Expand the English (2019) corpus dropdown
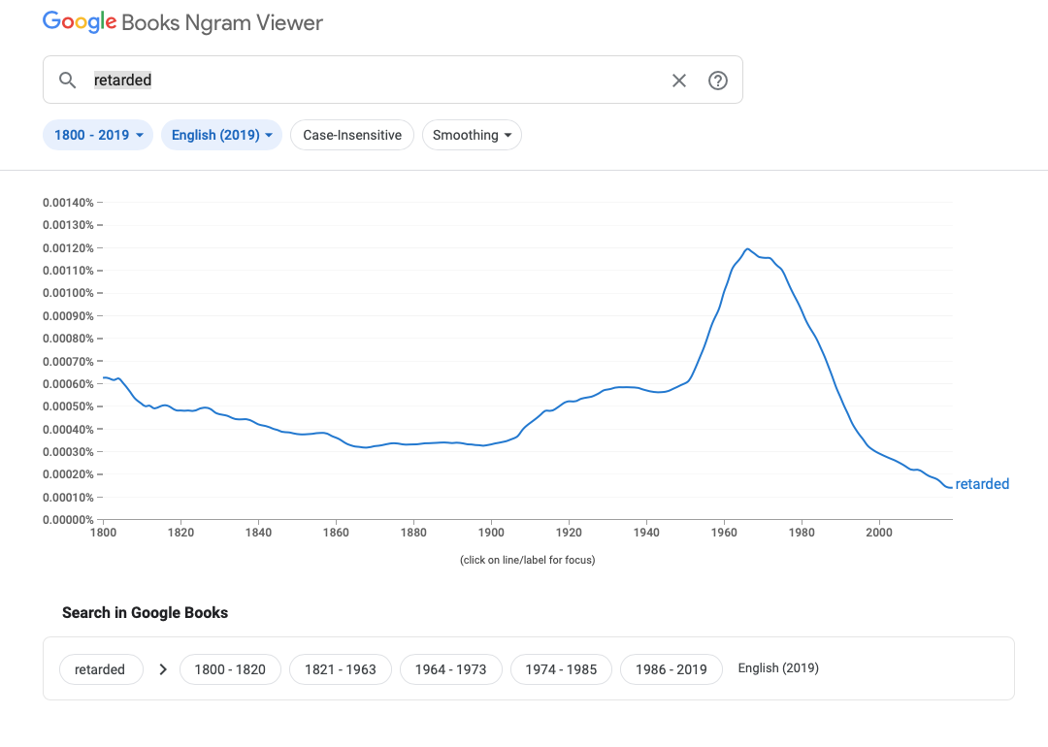This screenshot has height=747, width=1048. [221, 135]
